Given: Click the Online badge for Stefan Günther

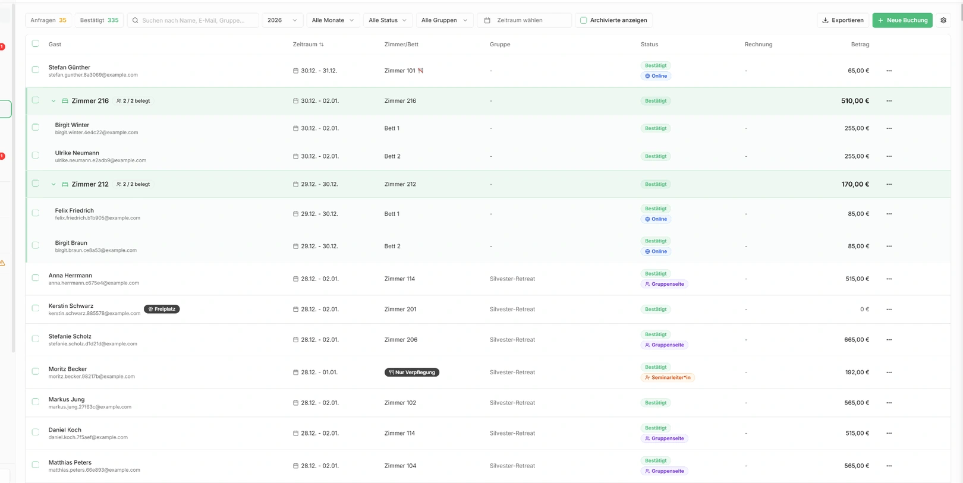Looking at the screenshot, I should (x=656, y=76).
